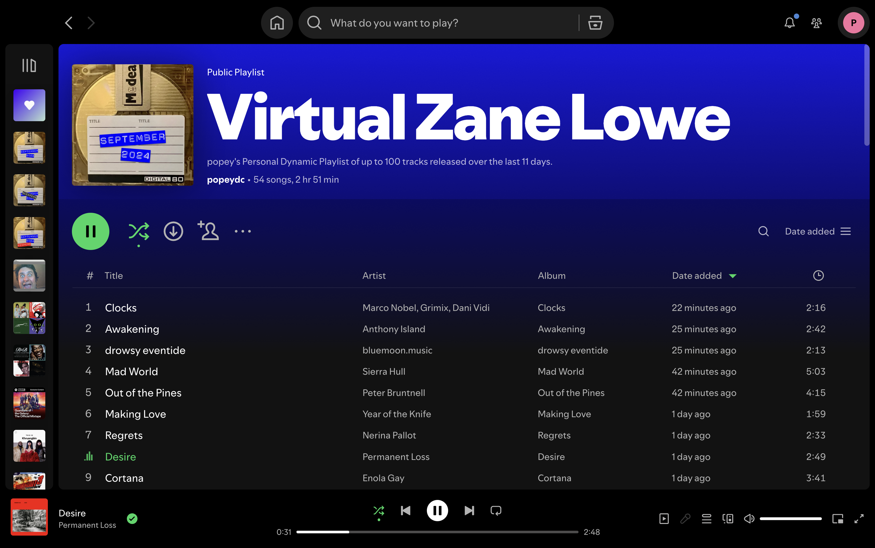Pause the playlist with the green button

tap(91, 231)
